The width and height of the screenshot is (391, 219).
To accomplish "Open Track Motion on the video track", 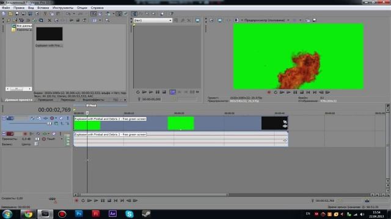I will 39,118.
